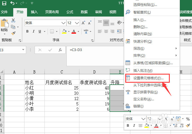Choose 插入(I) from the context menu

[152, 20]
